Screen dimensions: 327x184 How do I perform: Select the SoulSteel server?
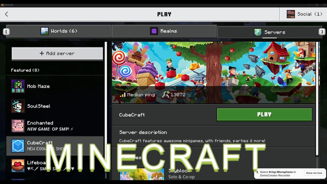click(55, 106)
